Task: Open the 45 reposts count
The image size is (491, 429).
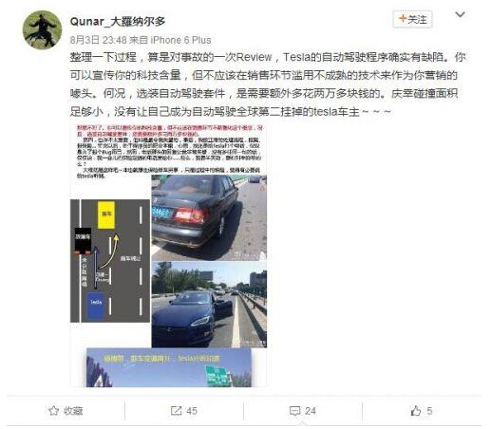Action: (x=192, y=411)
